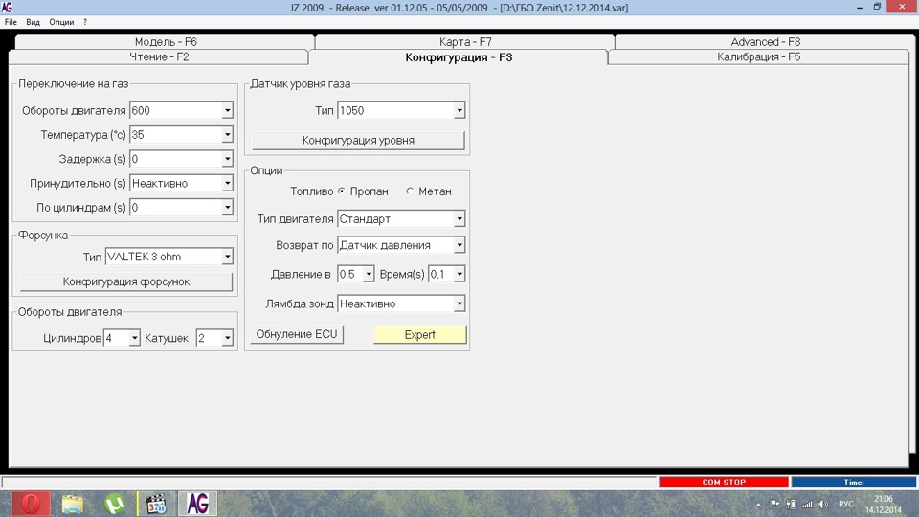
Task: Click the empty status bar message field
Action: [329, 482]
